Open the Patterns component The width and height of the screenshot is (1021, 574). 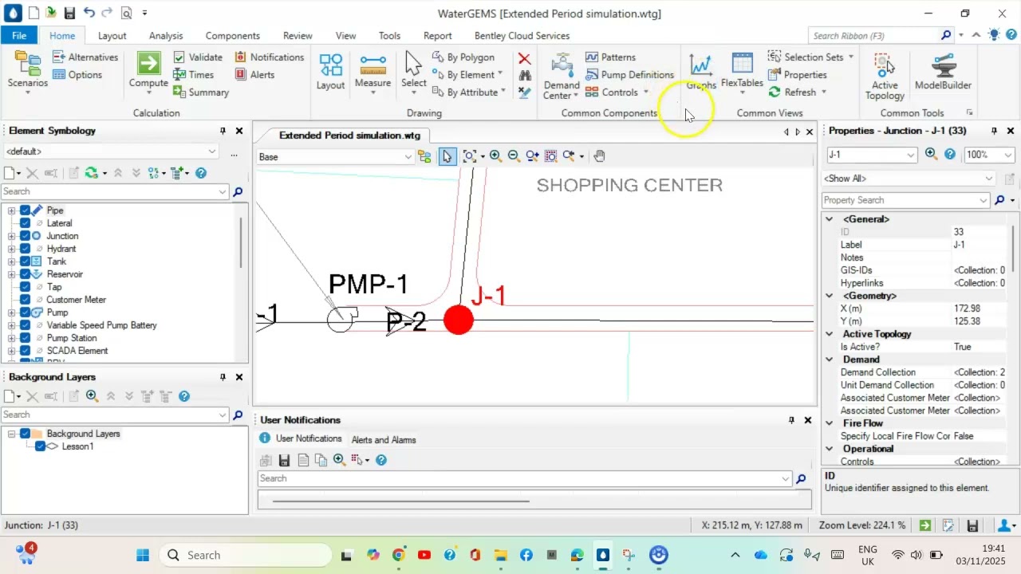pos(610,57)
